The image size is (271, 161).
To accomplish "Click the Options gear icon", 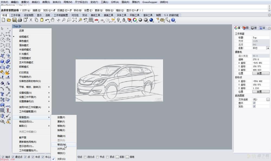I will point(162,20).
